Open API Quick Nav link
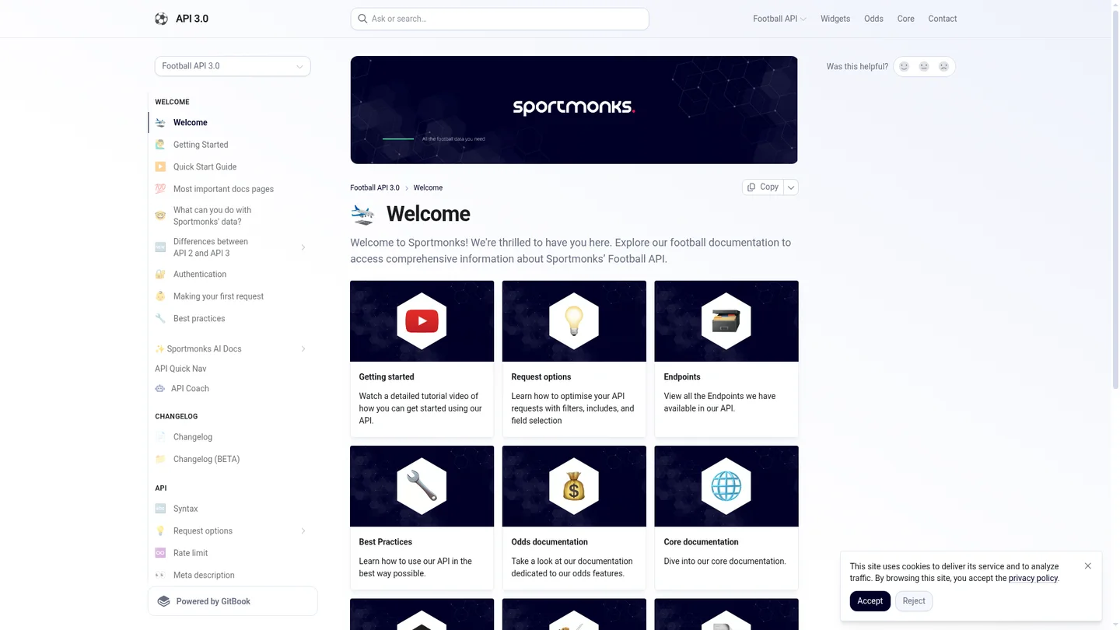The width and height of the screenshot is (1120, 630). (180, 369)
